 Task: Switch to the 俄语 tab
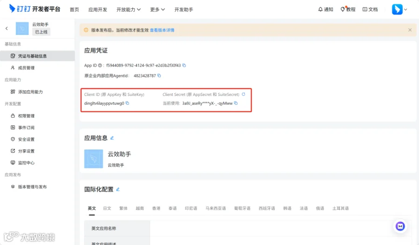pyautogui.click(x=320, y=208)
